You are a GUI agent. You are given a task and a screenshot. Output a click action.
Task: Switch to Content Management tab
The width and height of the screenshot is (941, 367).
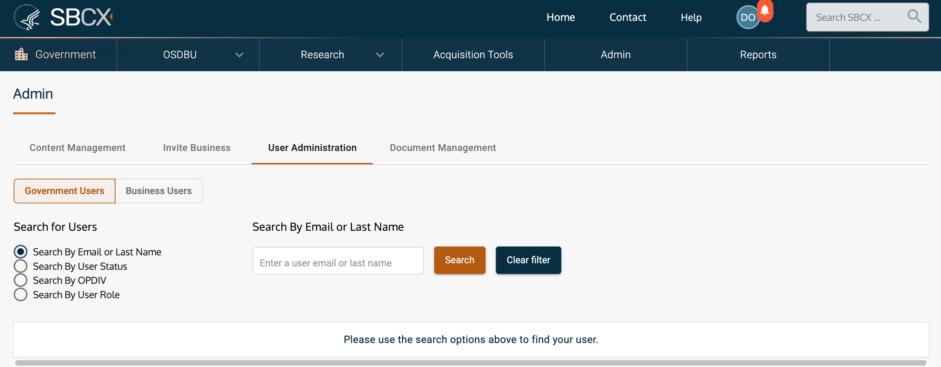pos(77,148)
